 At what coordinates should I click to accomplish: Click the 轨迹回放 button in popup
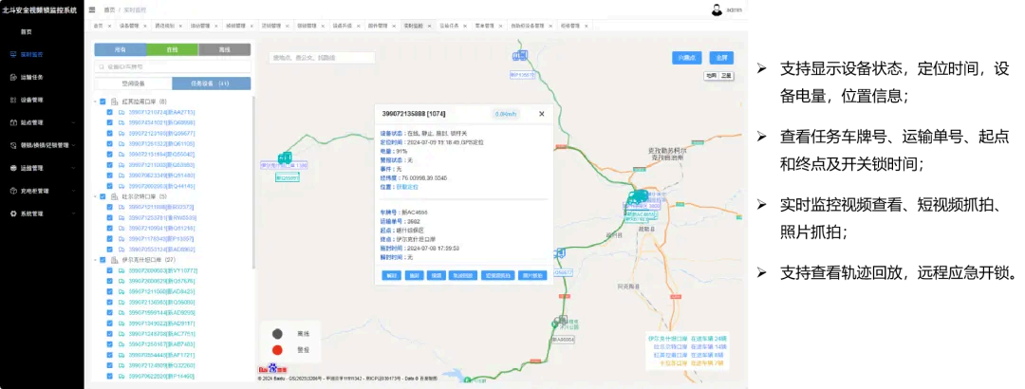click(x=461, y=276)
